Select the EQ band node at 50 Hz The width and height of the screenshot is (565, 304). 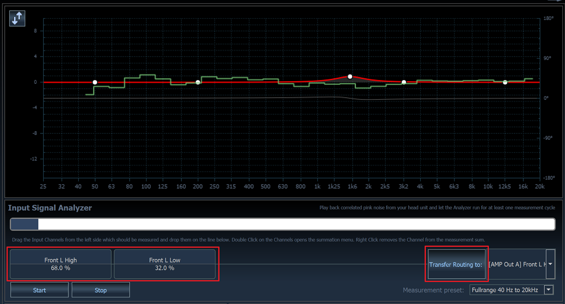pos(95,82)
